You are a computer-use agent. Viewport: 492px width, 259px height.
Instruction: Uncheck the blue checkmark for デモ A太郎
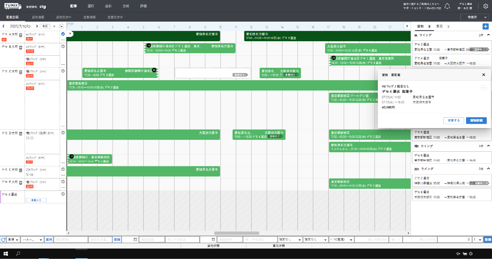point(63,34)
